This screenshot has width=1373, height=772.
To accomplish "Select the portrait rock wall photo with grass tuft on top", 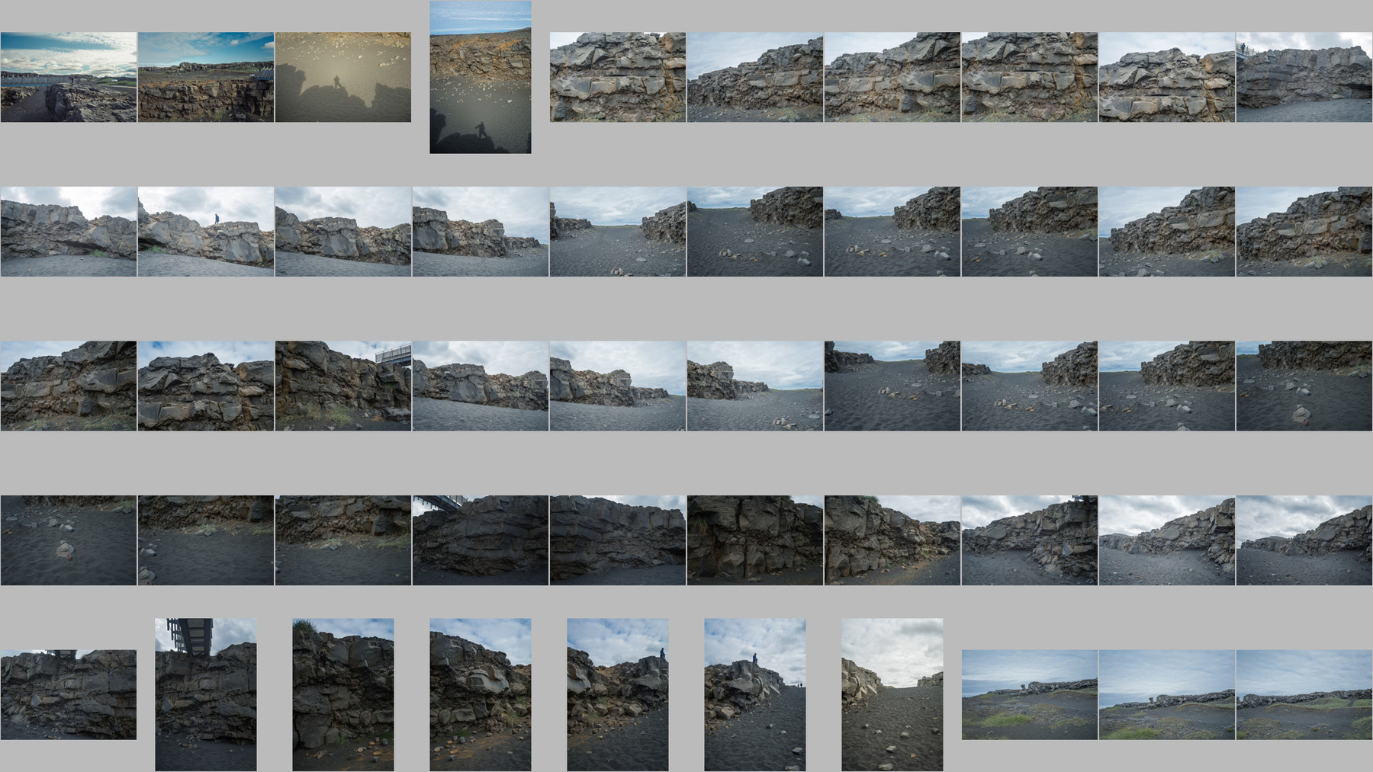I will [343, 694].
